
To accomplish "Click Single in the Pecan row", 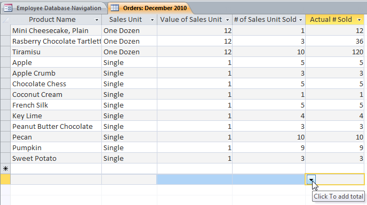I will (130, 137).
